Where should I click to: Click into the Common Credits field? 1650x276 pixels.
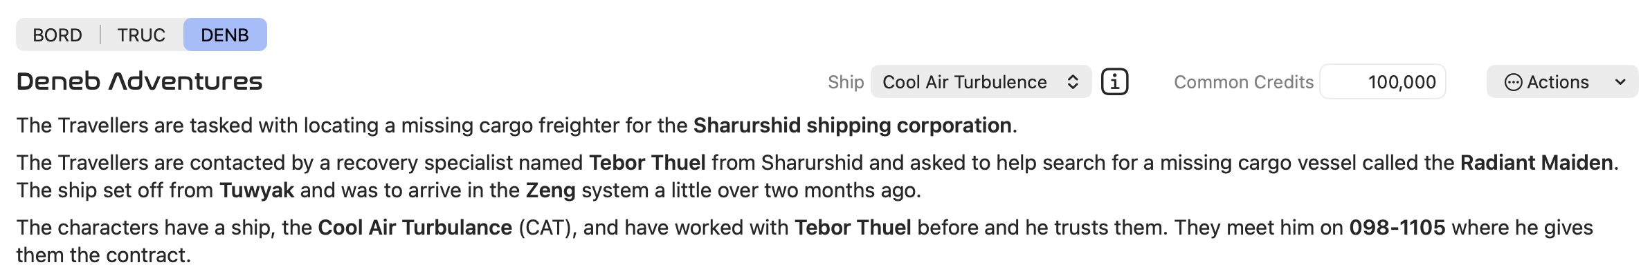1383,82
